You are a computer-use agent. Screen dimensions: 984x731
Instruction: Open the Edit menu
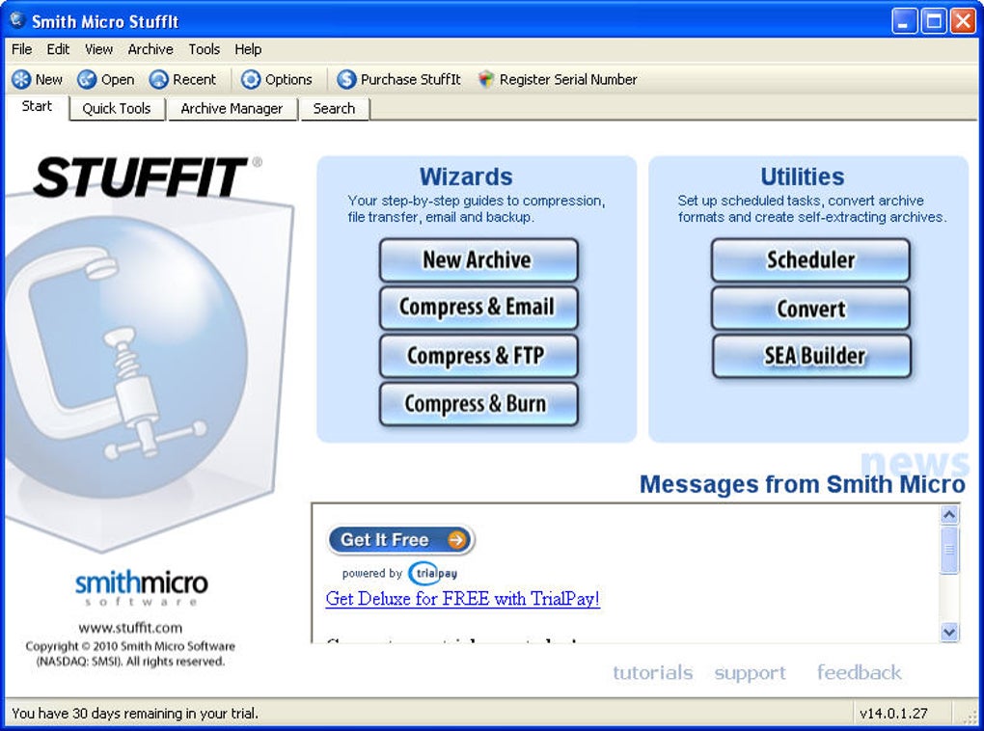pyautogui.click(x=58, y=49)
